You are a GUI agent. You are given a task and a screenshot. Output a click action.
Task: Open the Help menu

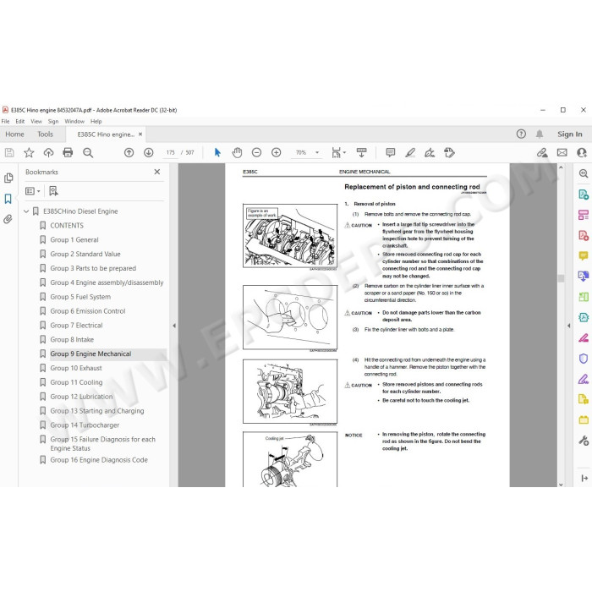(96, 121)
